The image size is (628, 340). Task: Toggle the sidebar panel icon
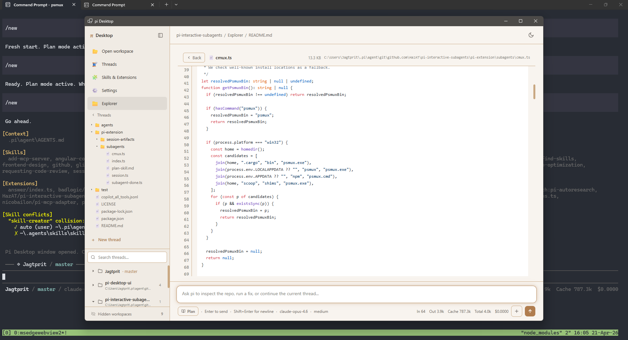click(160, 35)
